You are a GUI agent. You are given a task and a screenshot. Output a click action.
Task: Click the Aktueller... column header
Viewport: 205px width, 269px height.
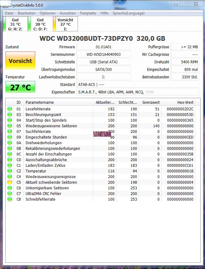pyautogui.click(x=105, y=103)
